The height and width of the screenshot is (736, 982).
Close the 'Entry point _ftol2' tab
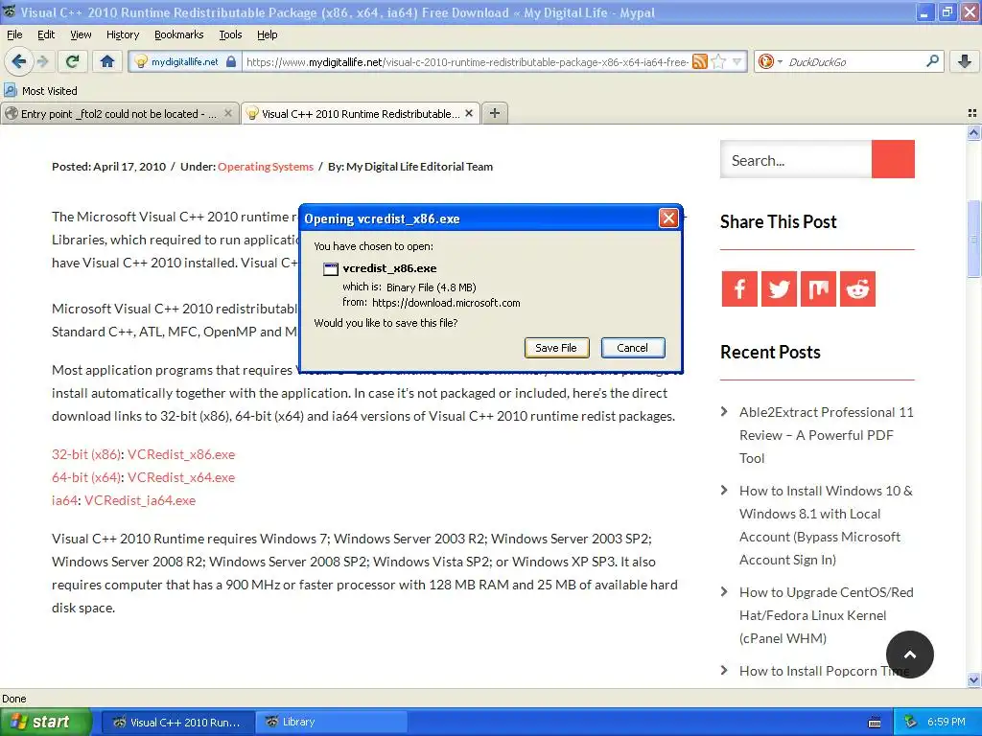click(x=228, y=113)
